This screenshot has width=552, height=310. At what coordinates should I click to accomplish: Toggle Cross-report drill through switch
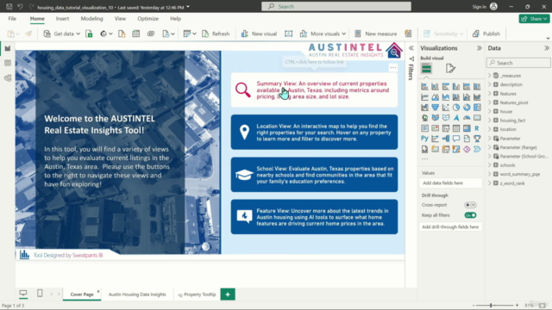[470, 205]
